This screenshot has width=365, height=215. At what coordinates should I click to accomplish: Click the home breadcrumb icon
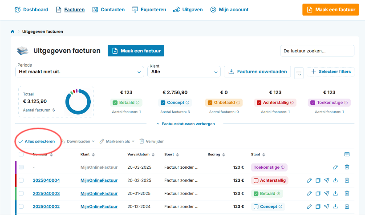pyautogui.click(x=12, y=32)
